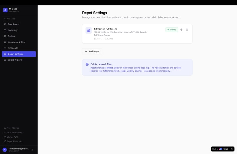The image size is (237, 154).
Task: Click the WMS Operations external link icon
Action: coord(5,133)
